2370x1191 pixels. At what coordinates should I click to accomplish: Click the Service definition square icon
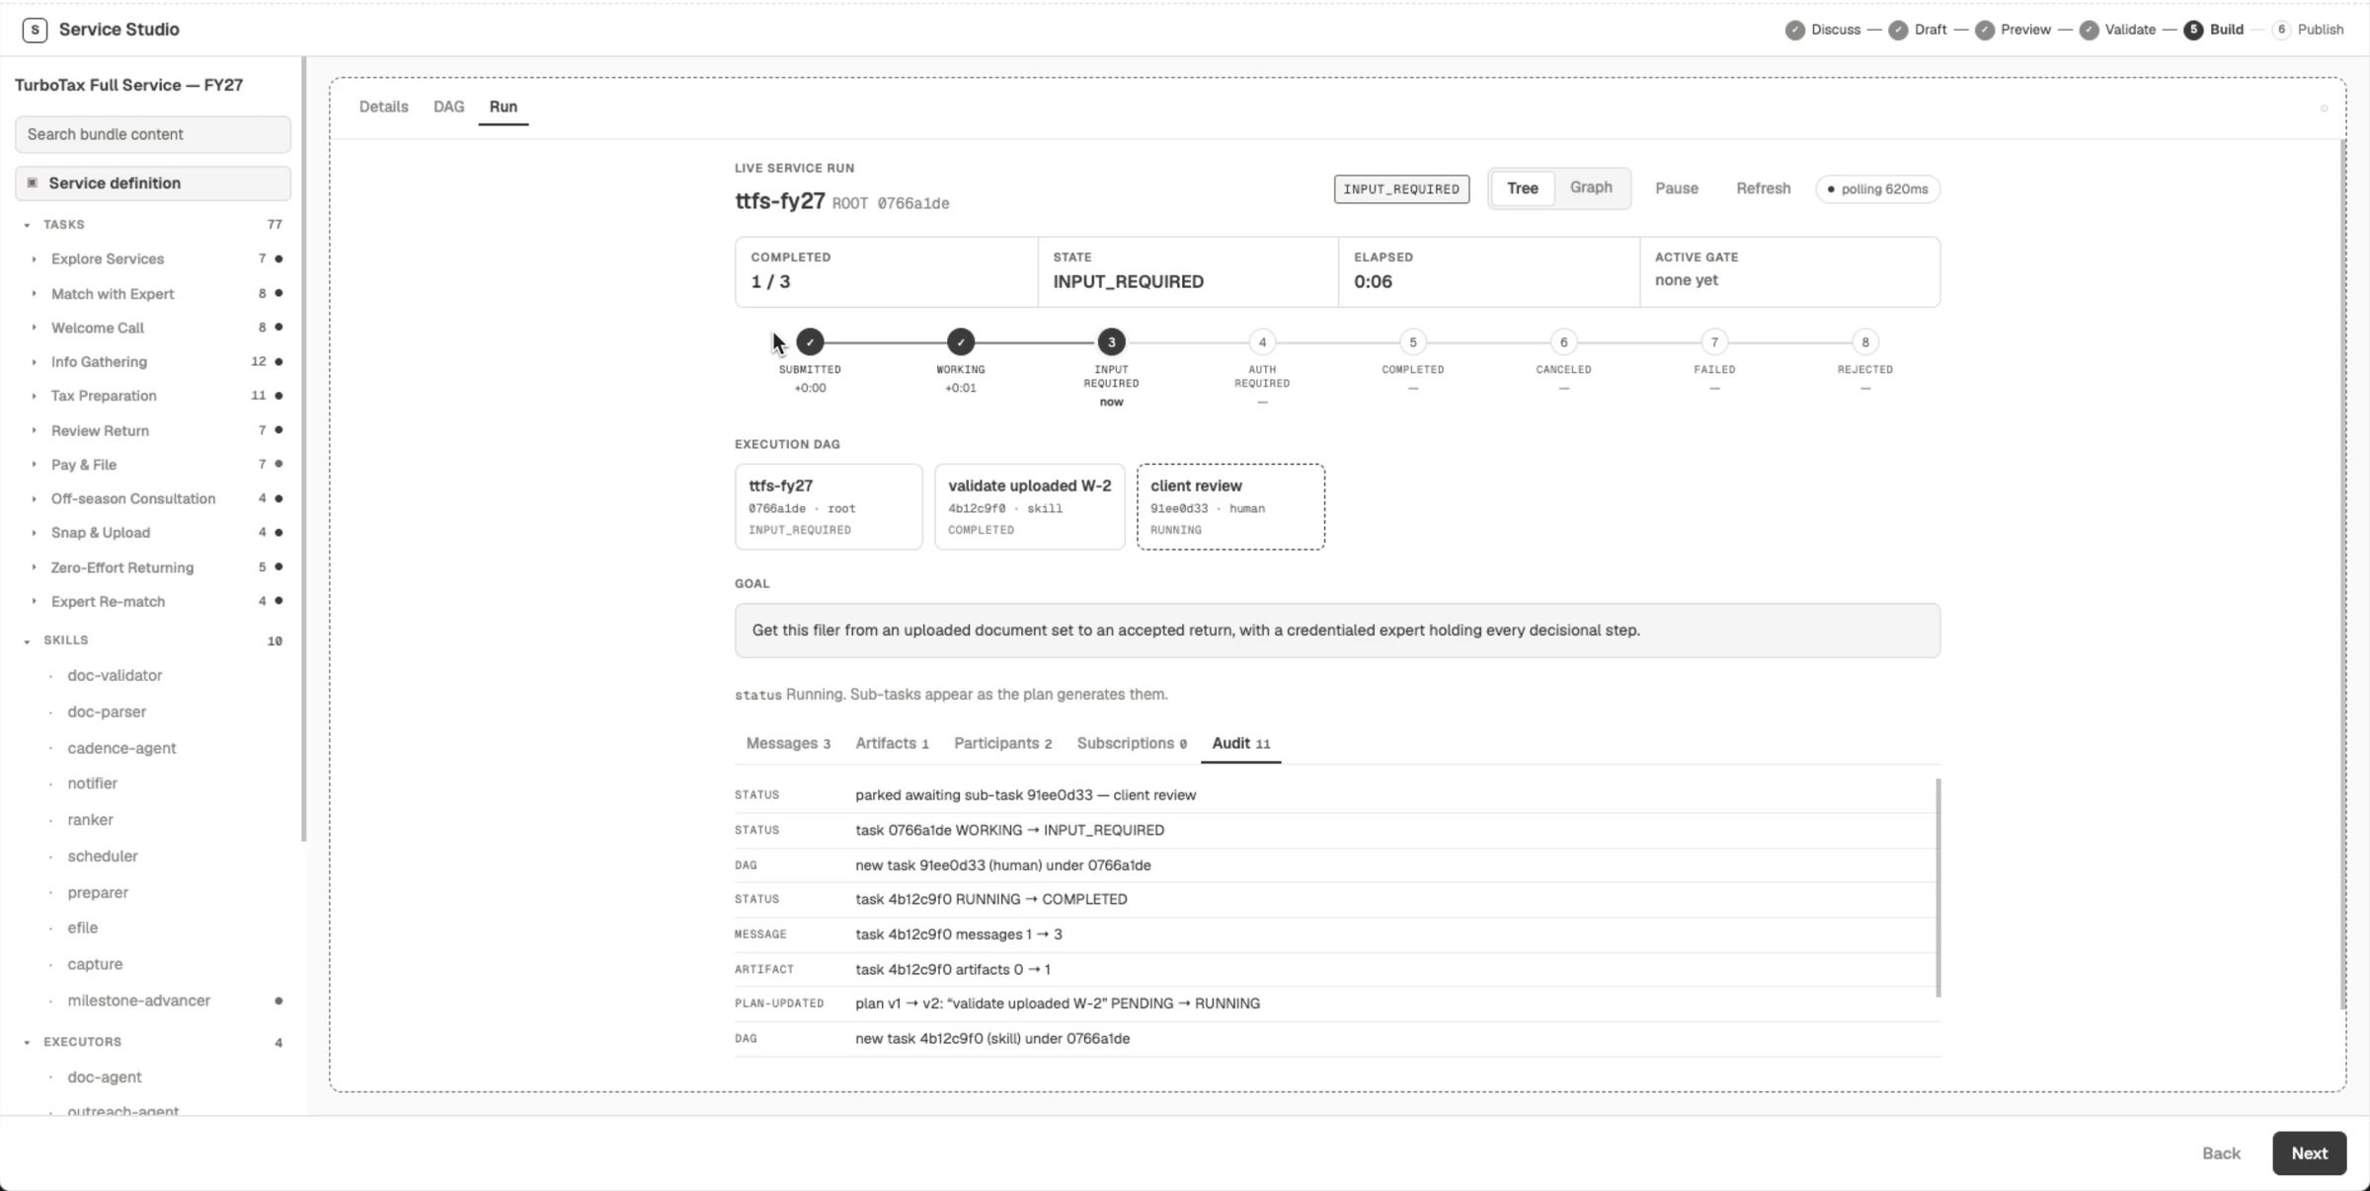(33, 183)
